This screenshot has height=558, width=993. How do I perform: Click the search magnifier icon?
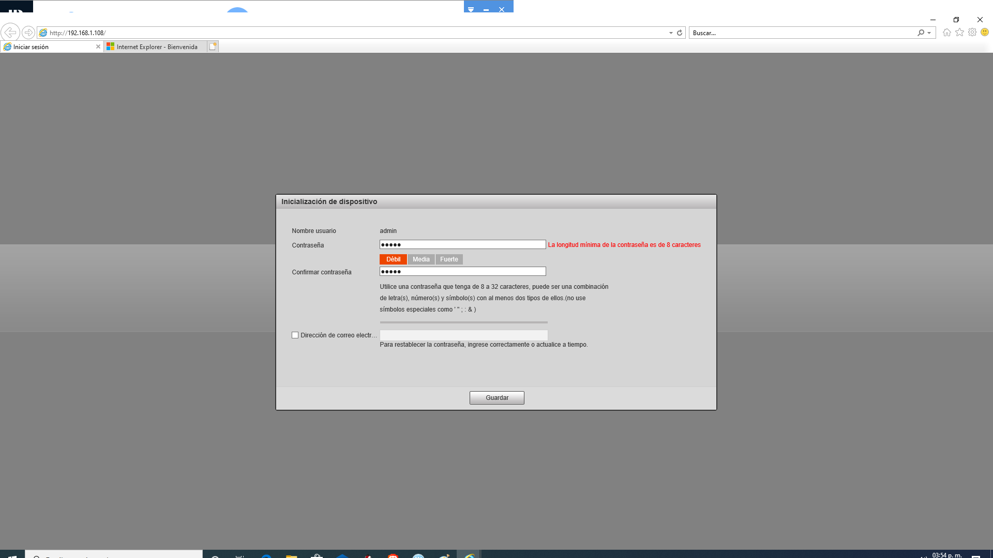point(921,33)
